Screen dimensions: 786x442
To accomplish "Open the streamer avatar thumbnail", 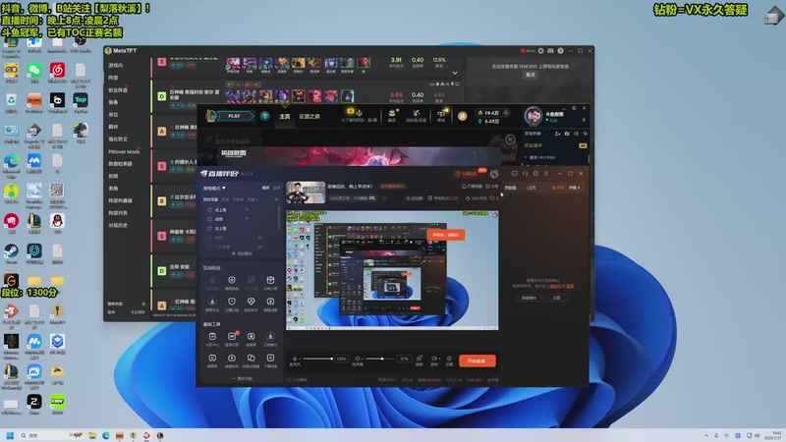I will coord(306,193).
